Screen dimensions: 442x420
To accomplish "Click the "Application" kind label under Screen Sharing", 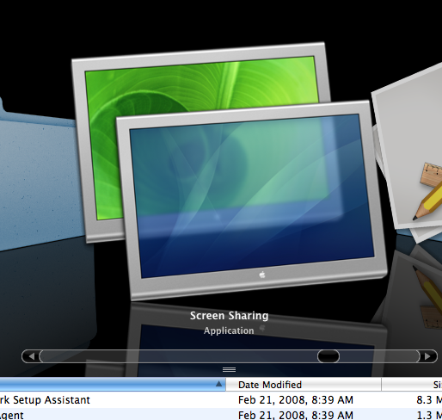I will [229, 330].
